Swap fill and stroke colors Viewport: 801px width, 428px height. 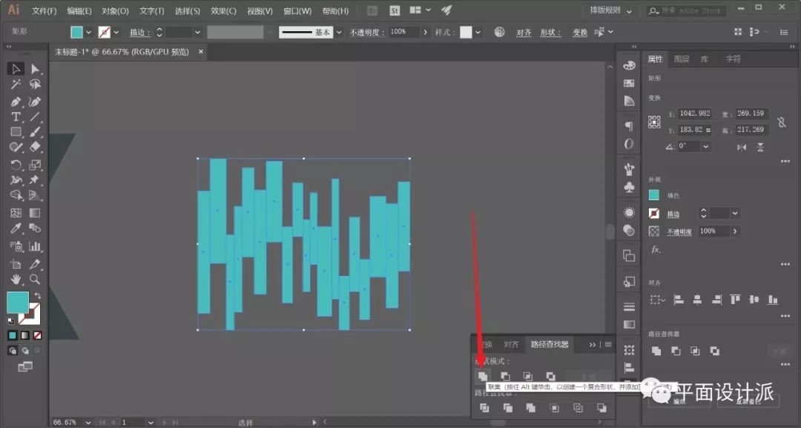[x=37, y=296]
